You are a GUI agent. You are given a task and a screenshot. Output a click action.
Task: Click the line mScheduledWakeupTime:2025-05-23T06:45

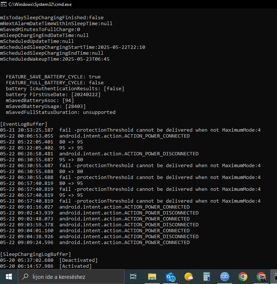point(55,59)
